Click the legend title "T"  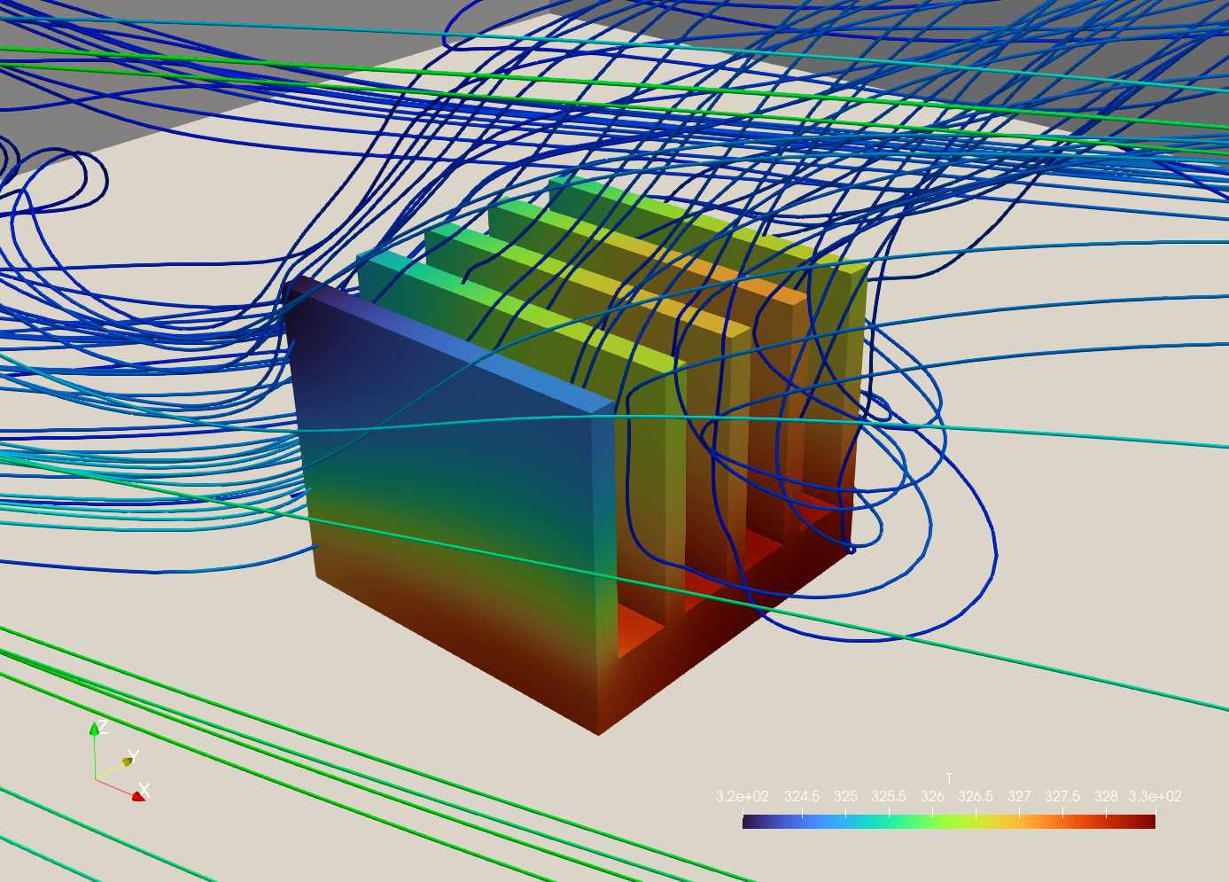tap(949, 778)
